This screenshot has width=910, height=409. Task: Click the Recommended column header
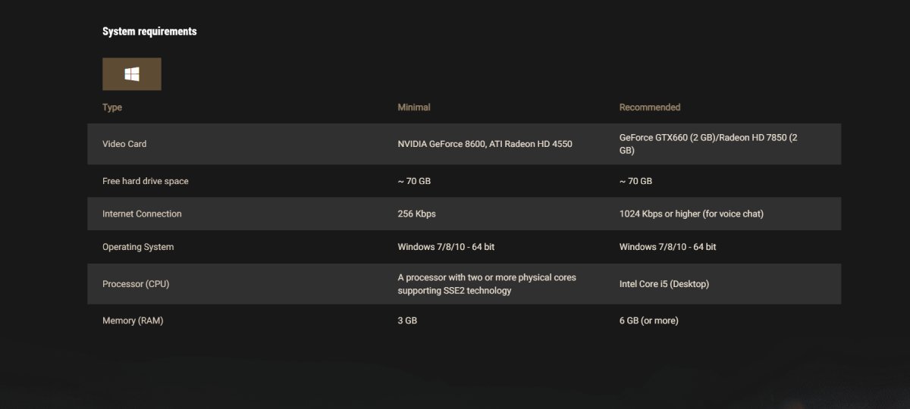pyautogui.click(x=650, y=108)
